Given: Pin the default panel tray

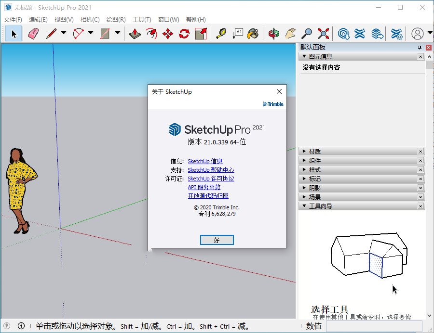Looking at the screenshot, I should [x=420, y=48].
